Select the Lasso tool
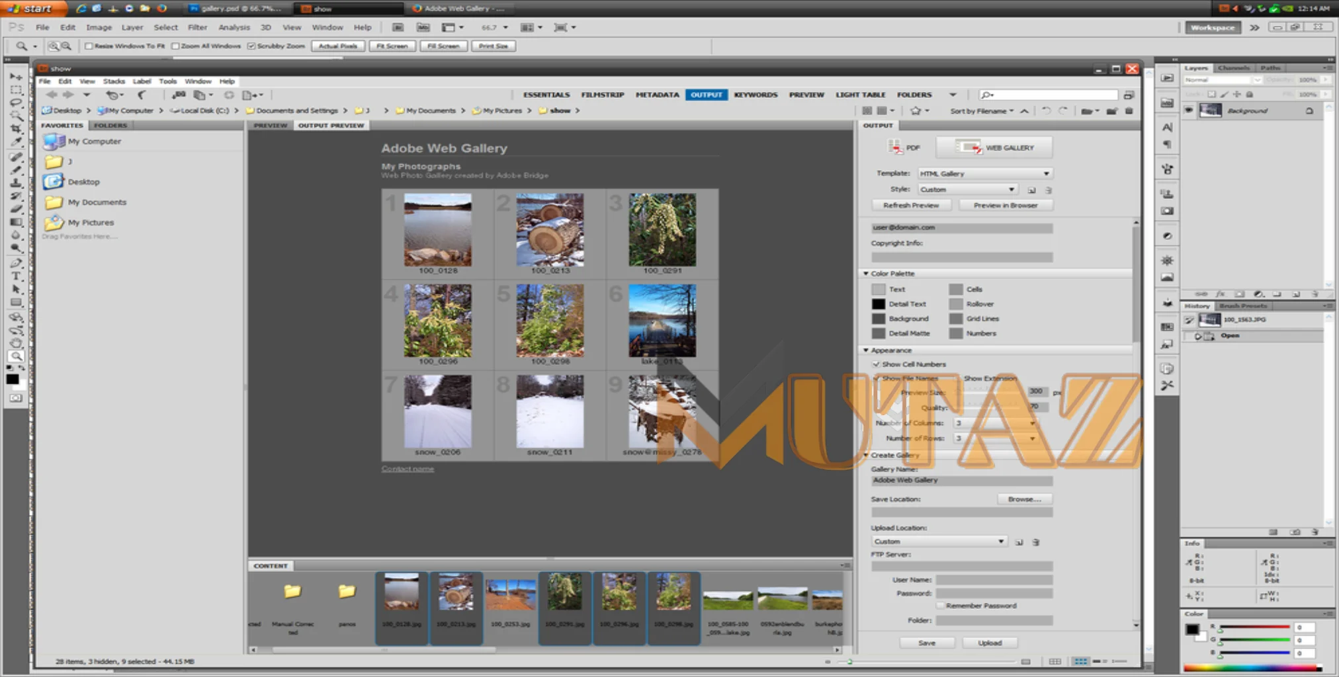This screenshot has height=677, width=1339. pos(16,102)
